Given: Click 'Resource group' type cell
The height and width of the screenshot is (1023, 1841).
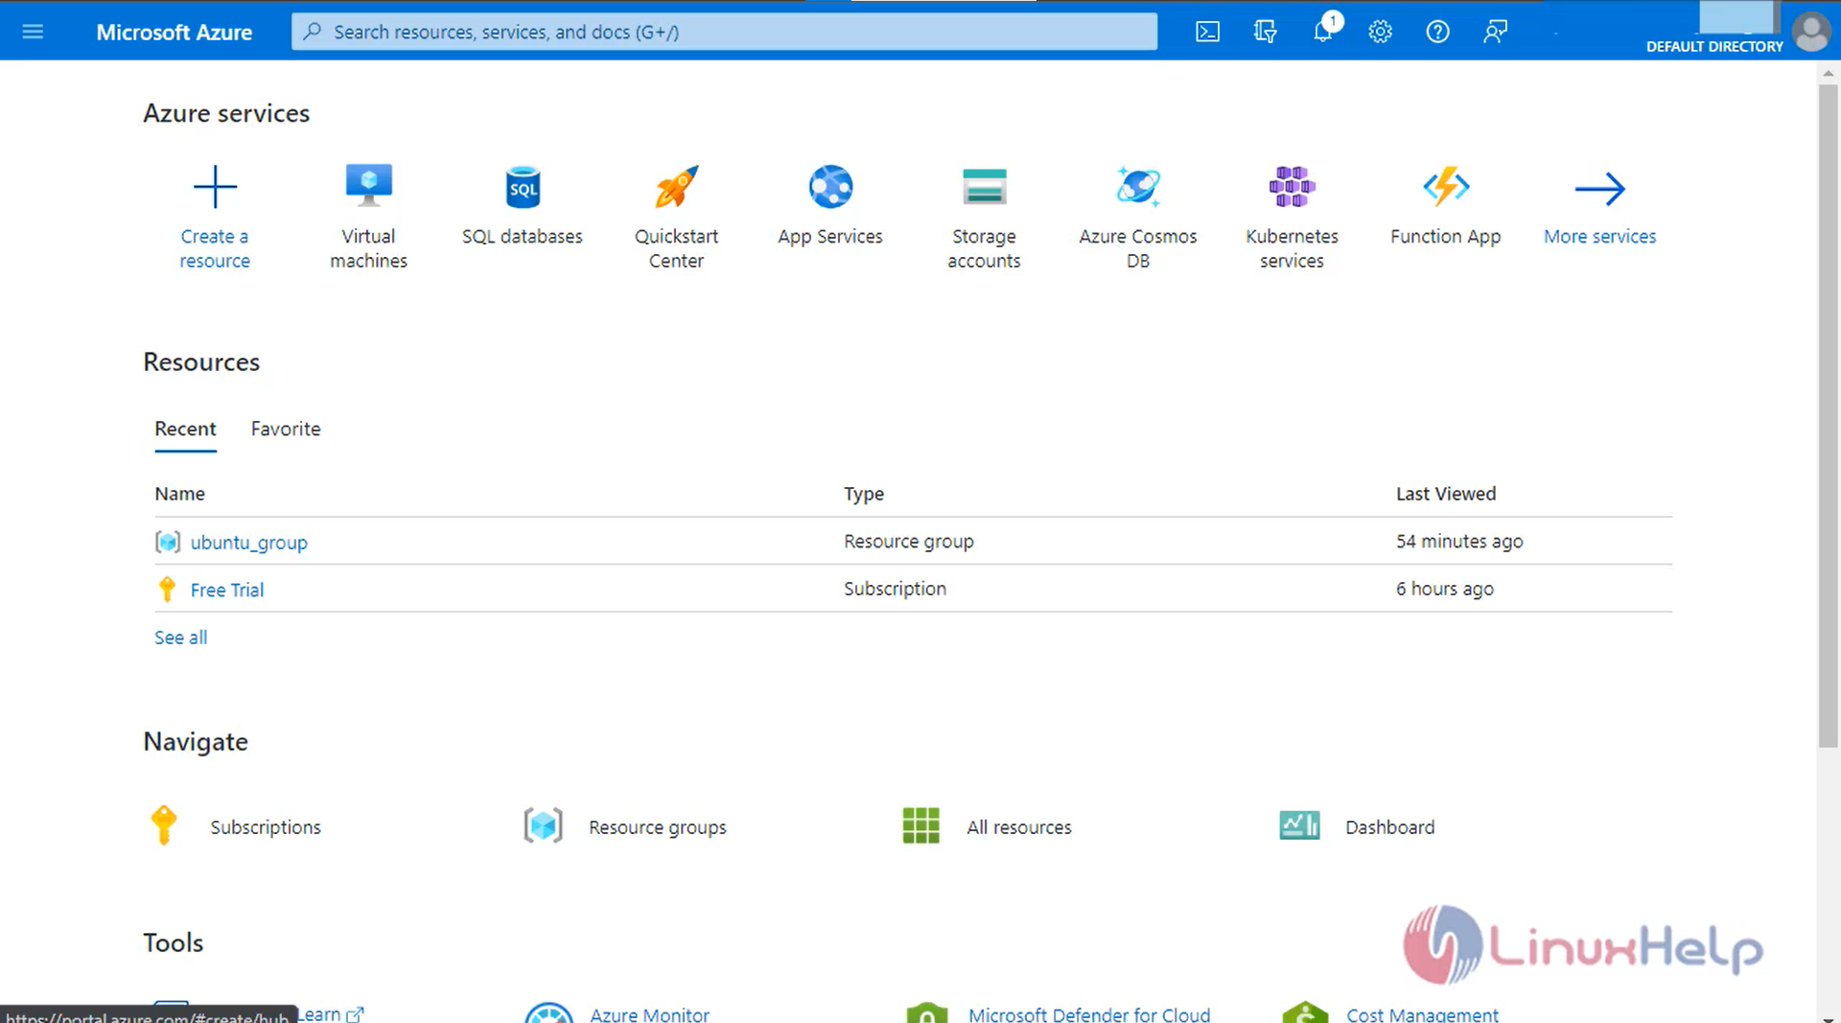Looking at the screenshot, I should click(909, 541).
